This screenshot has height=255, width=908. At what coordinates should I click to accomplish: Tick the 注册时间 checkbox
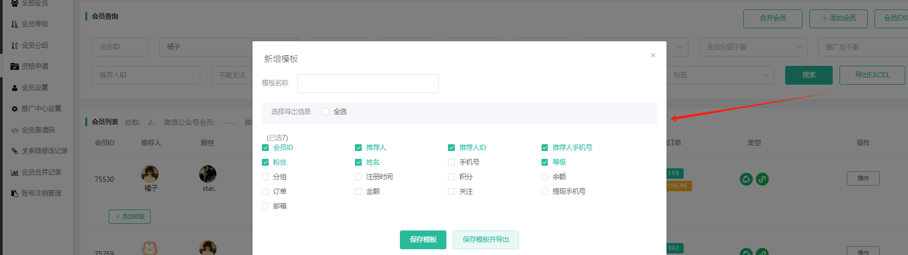pos(359,177)
